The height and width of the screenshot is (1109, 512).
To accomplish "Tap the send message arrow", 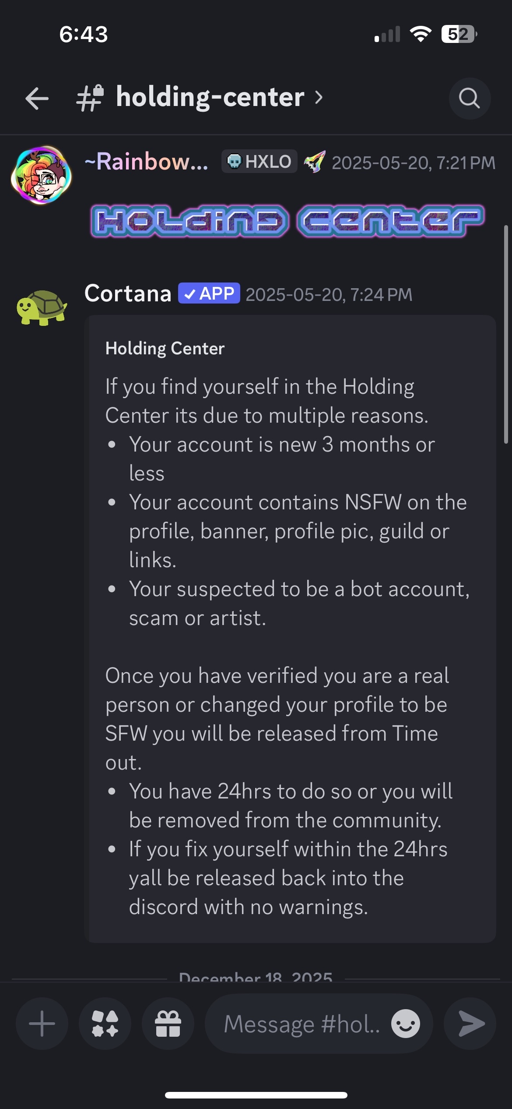I will (x=470, y=1024).
